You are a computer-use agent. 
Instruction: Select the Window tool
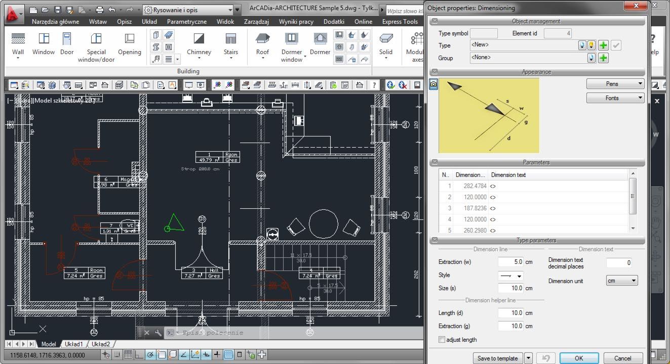44,44
